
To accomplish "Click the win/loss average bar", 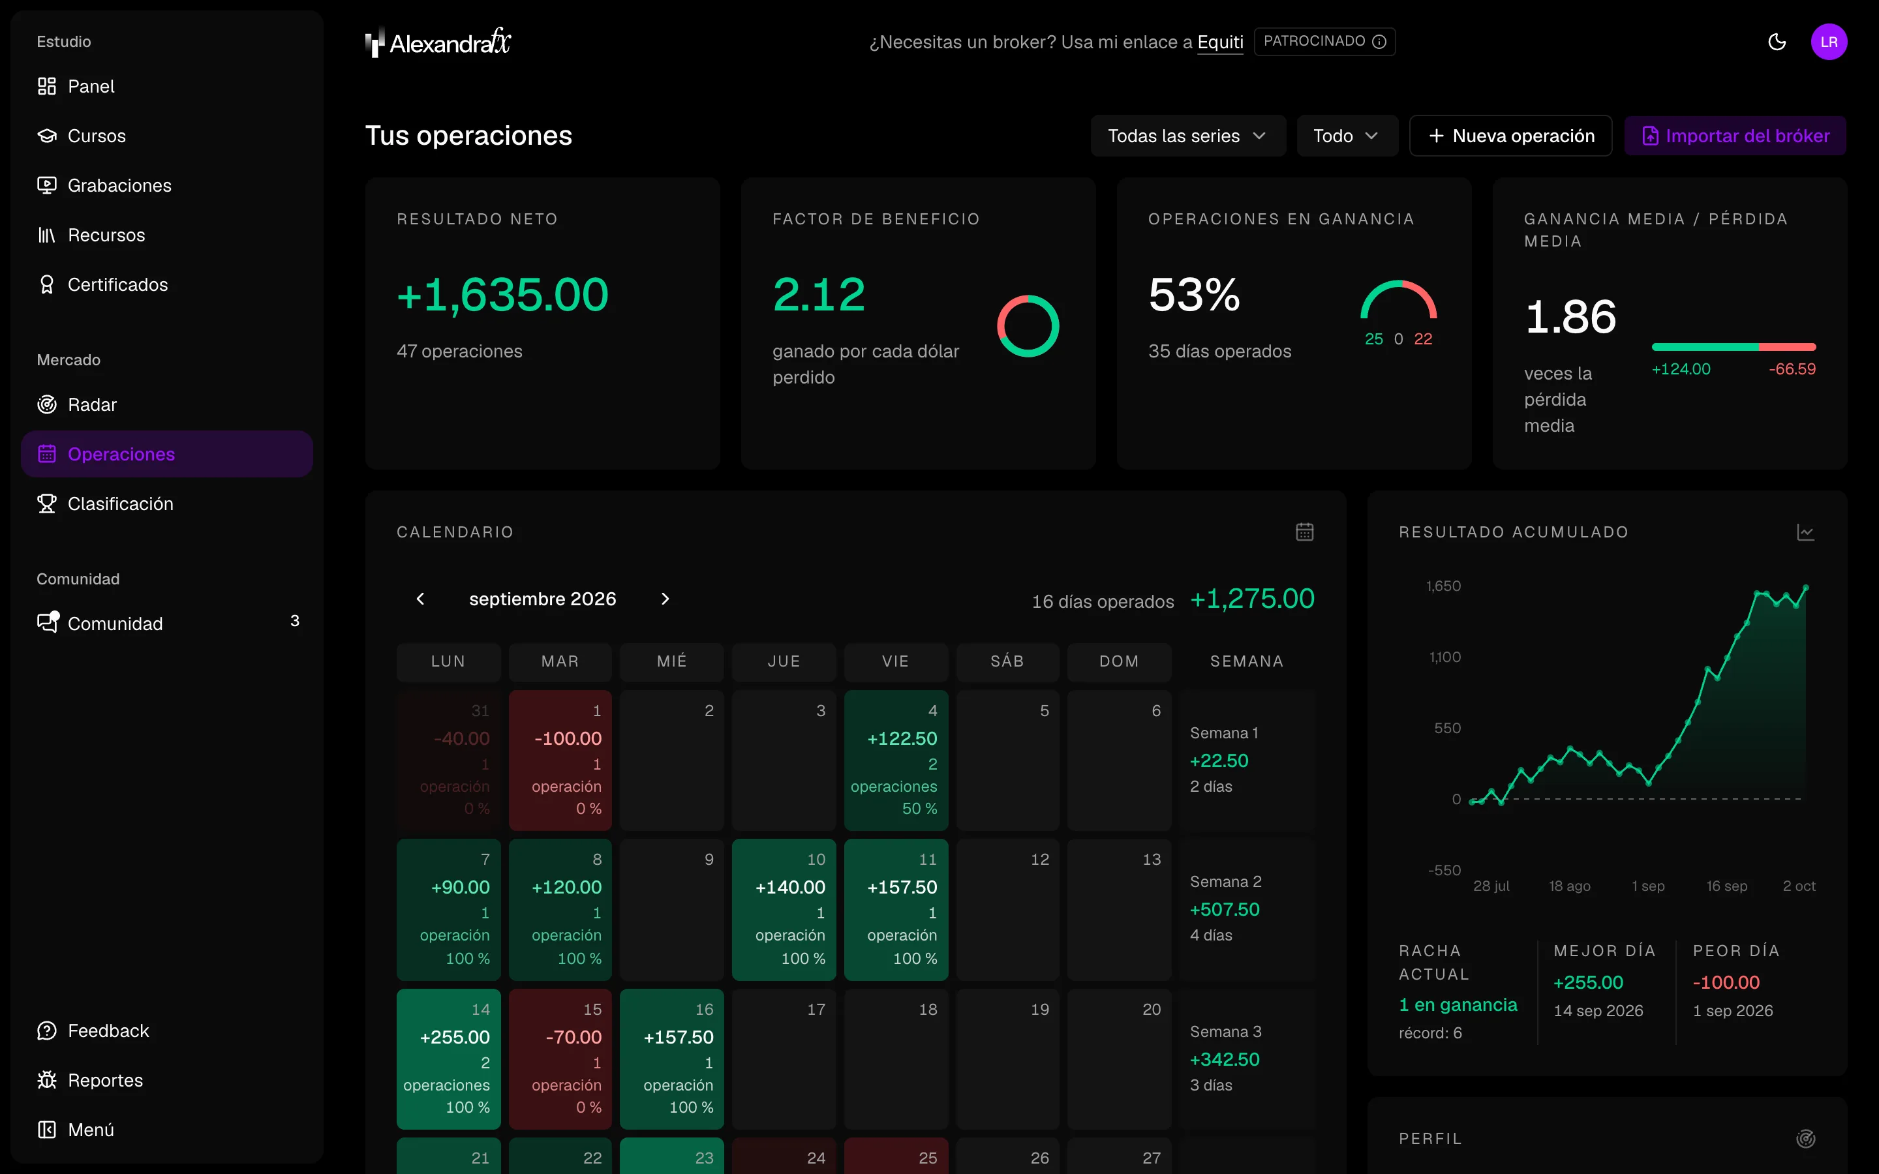I will pyautogui.click(x=1733, y=347).
